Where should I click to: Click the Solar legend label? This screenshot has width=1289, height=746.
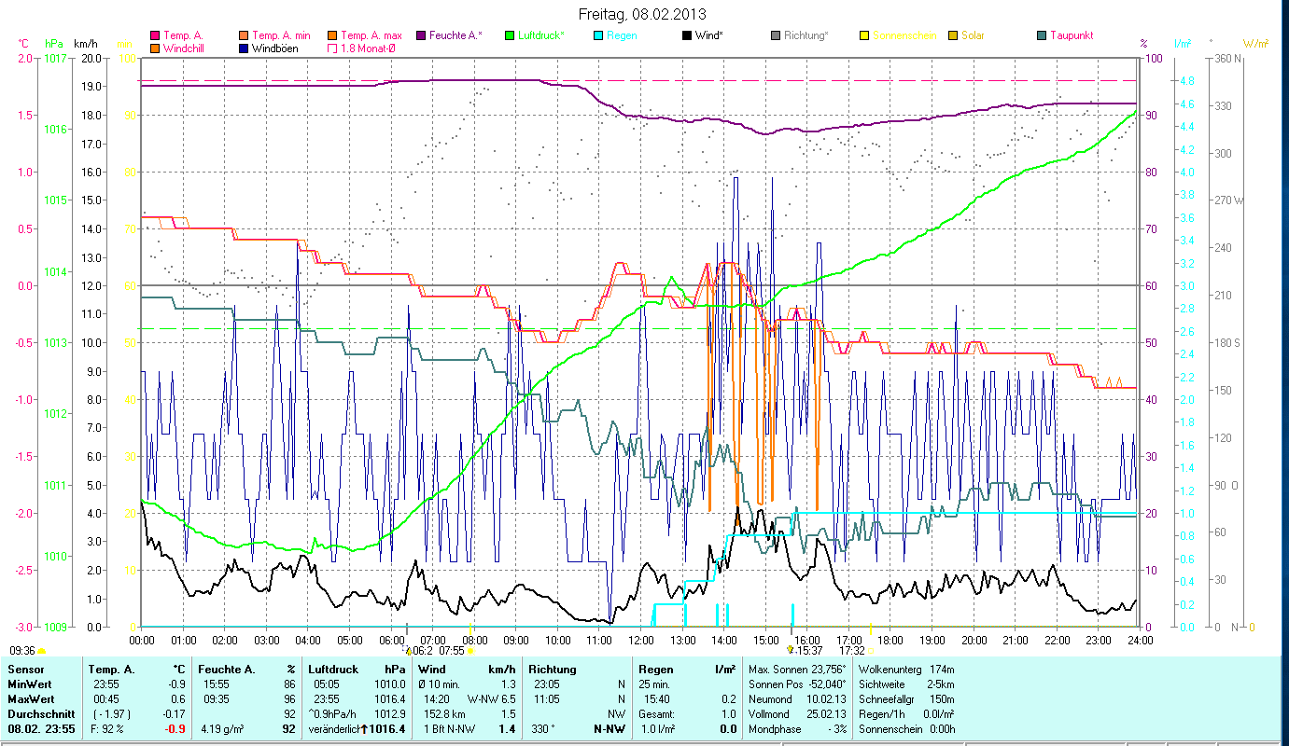(x=973, y=36)
